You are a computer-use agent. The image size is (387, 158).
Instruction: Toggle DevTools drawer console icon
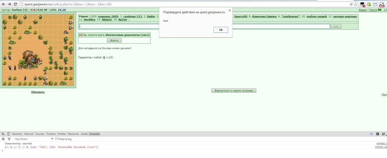pos(371,134)
